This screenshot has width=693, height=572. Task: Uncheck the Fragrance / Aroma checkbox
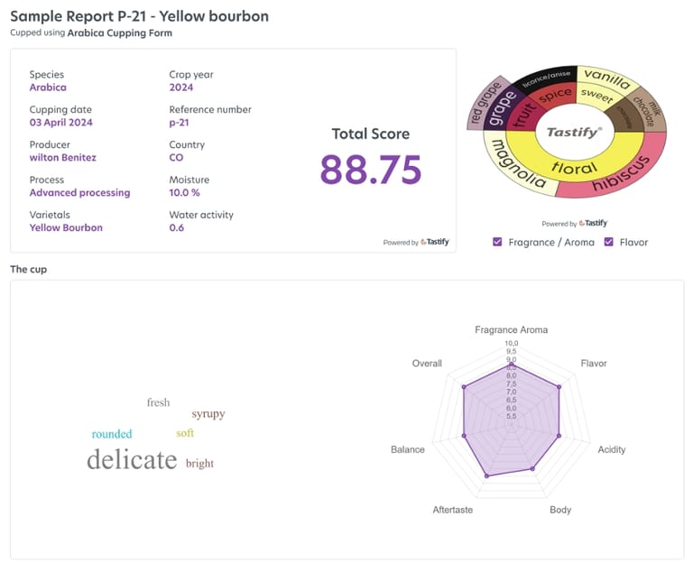(498, 242)
